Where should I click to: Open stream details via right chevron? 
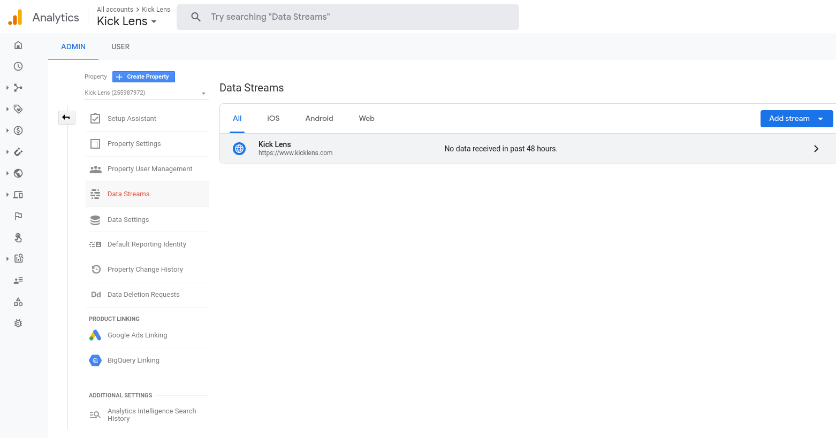[816, 149]
